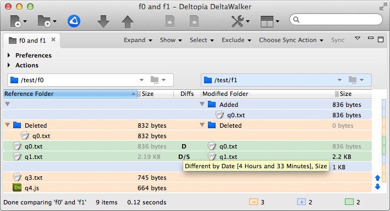
Task: Expand the Preferences section
Action: click(x=9, y=55)
